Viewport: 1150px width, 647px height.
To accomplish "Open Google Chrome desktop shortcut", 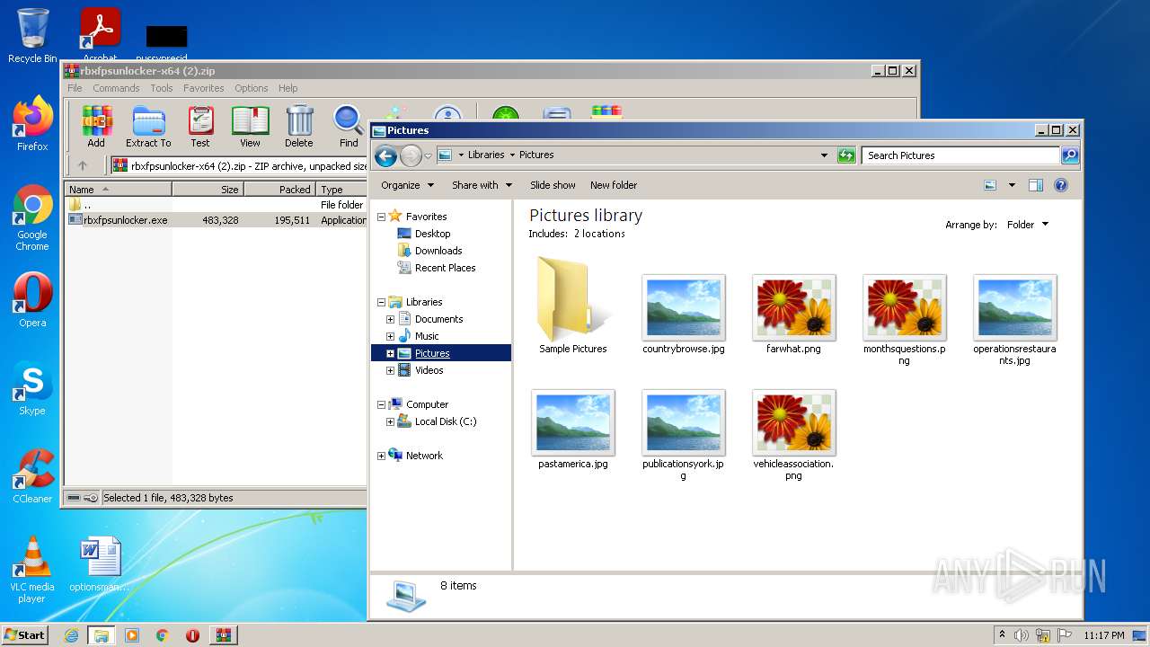I will tap(32, 217).
